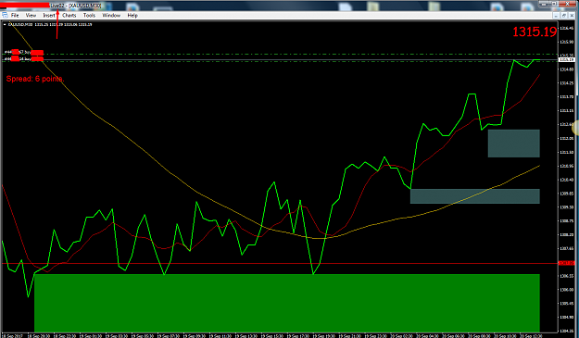Click the current price tag on price axis
The image size is (579, 338).
pyautogui.click(x=567, y=59)
